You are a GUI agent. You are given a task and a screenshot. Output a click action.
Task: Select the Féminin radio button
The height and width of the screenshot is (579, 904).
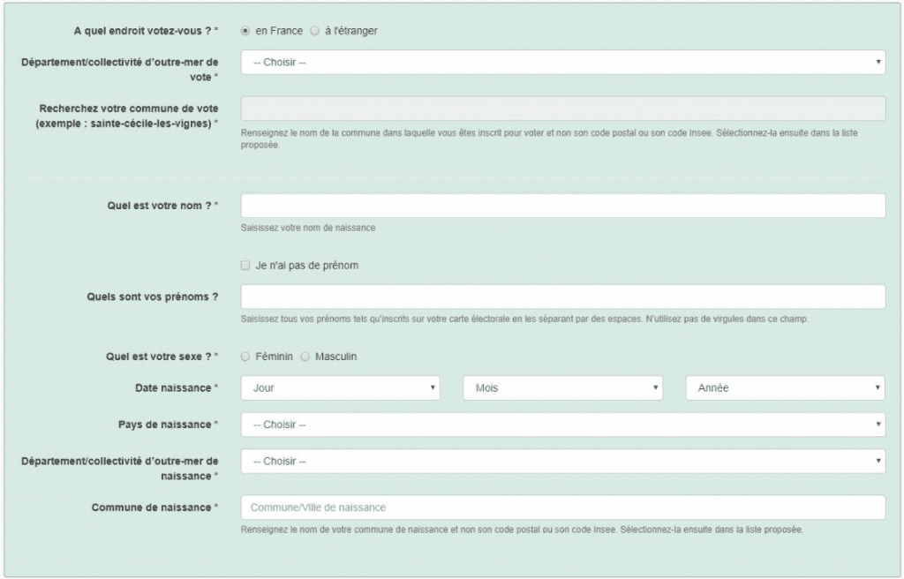245,357
